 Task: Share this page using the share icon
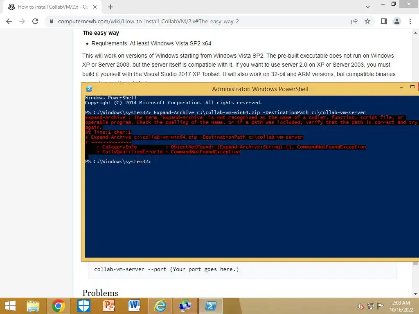354,21
